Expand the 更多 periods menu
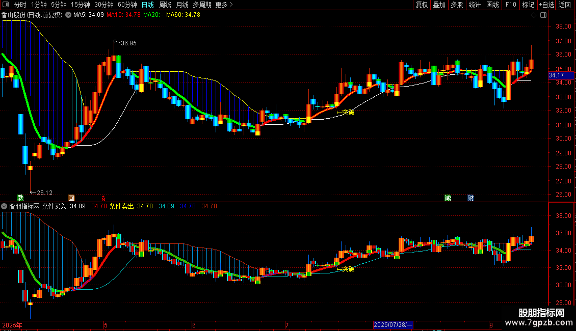Image resolution: width=576 pixels, height=331 pixels. (224, 5)
